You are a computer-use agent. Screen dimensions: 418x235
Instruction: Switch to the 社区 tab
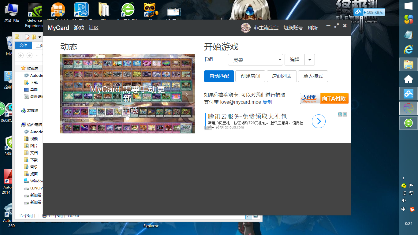pos(93,28)
